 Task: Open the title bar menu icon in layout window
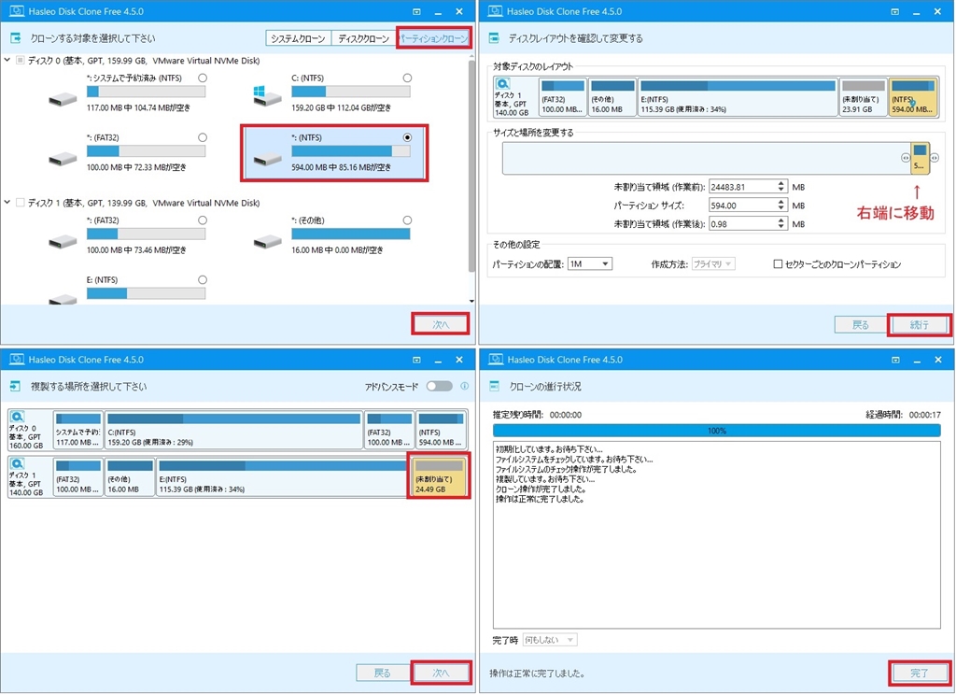coord(895,11)
